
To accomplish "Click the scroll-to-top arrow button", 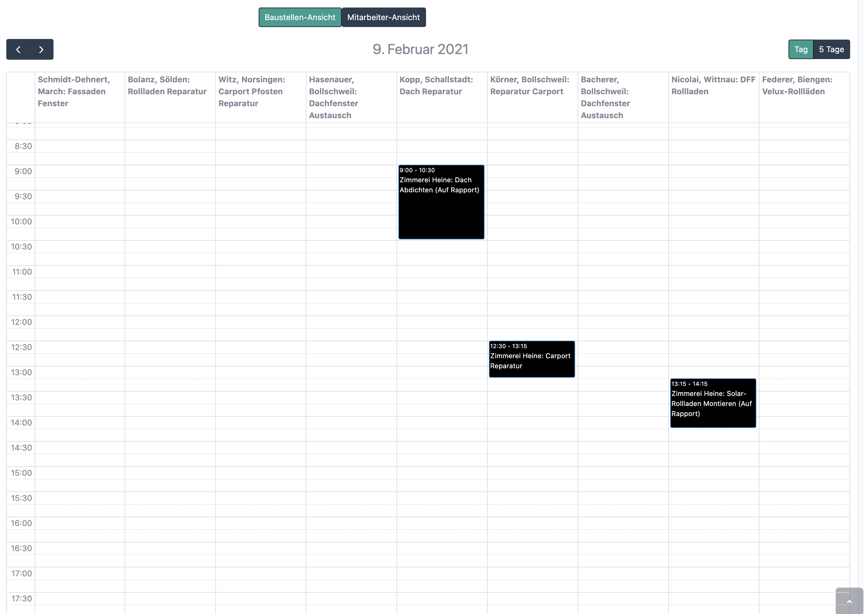I will [849, 601].
